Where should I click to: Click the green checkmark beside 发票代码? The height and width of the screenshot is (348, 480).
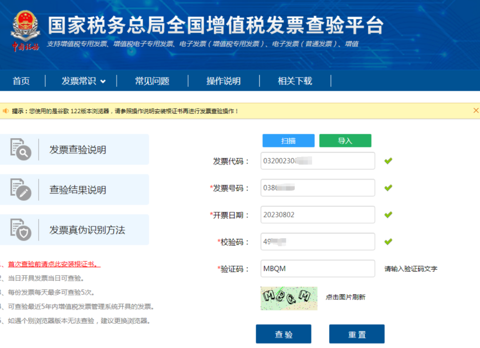click(x=388, y=160)
